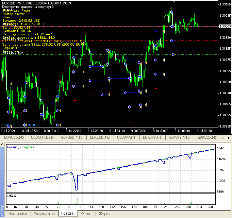The width and height of the screenshot is (232, 218).
Task: Open the Результаты tester tab
Action: [44, 214]
